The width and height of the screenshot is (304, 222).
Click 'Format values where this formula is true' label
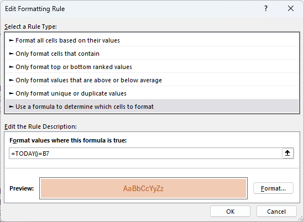(68, 140)
